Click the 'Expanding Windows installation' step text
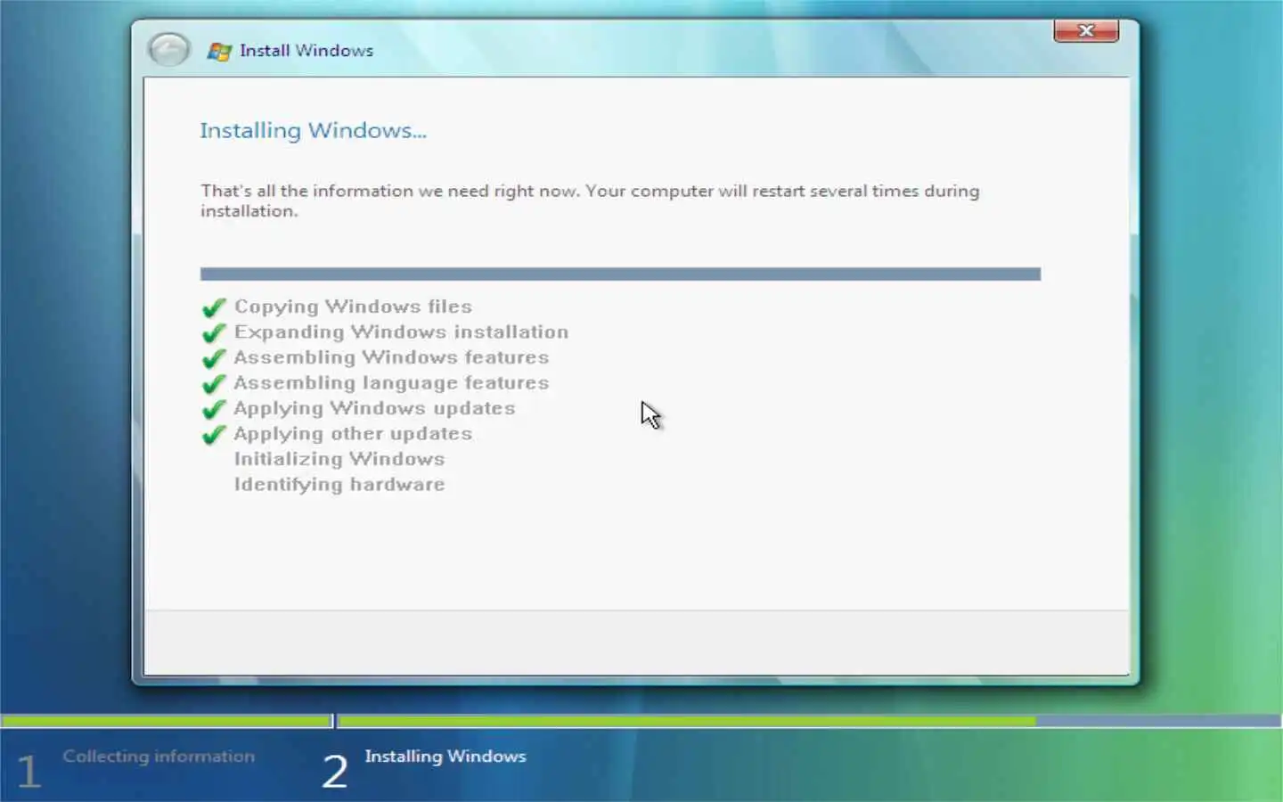1283x802 pixels. point(401,332)
